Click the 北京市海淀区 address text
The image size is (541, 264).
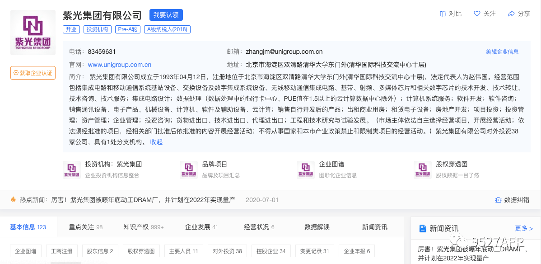click(x=336, y=65)
